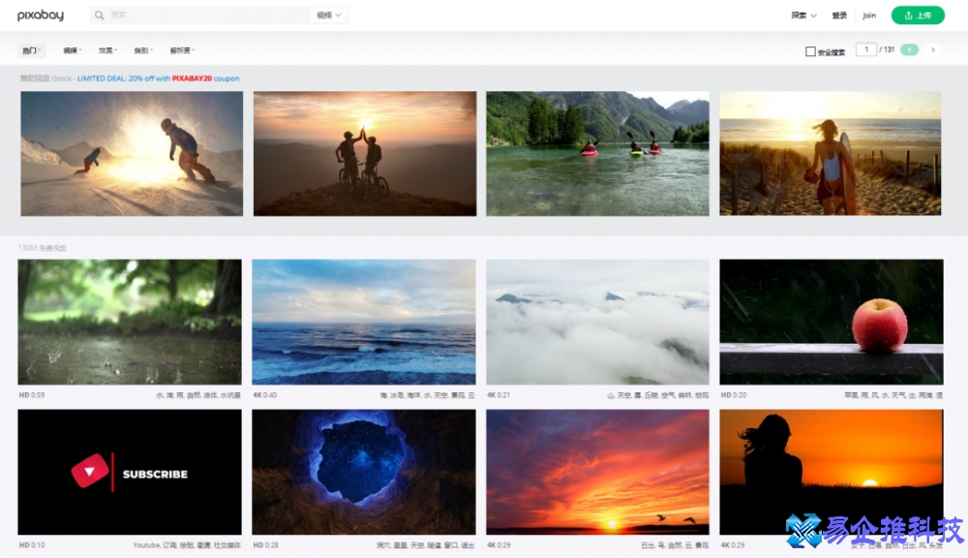968x558 pixels.
Task: Open the resolution filter dropdown
Action: tap(181, 50)
